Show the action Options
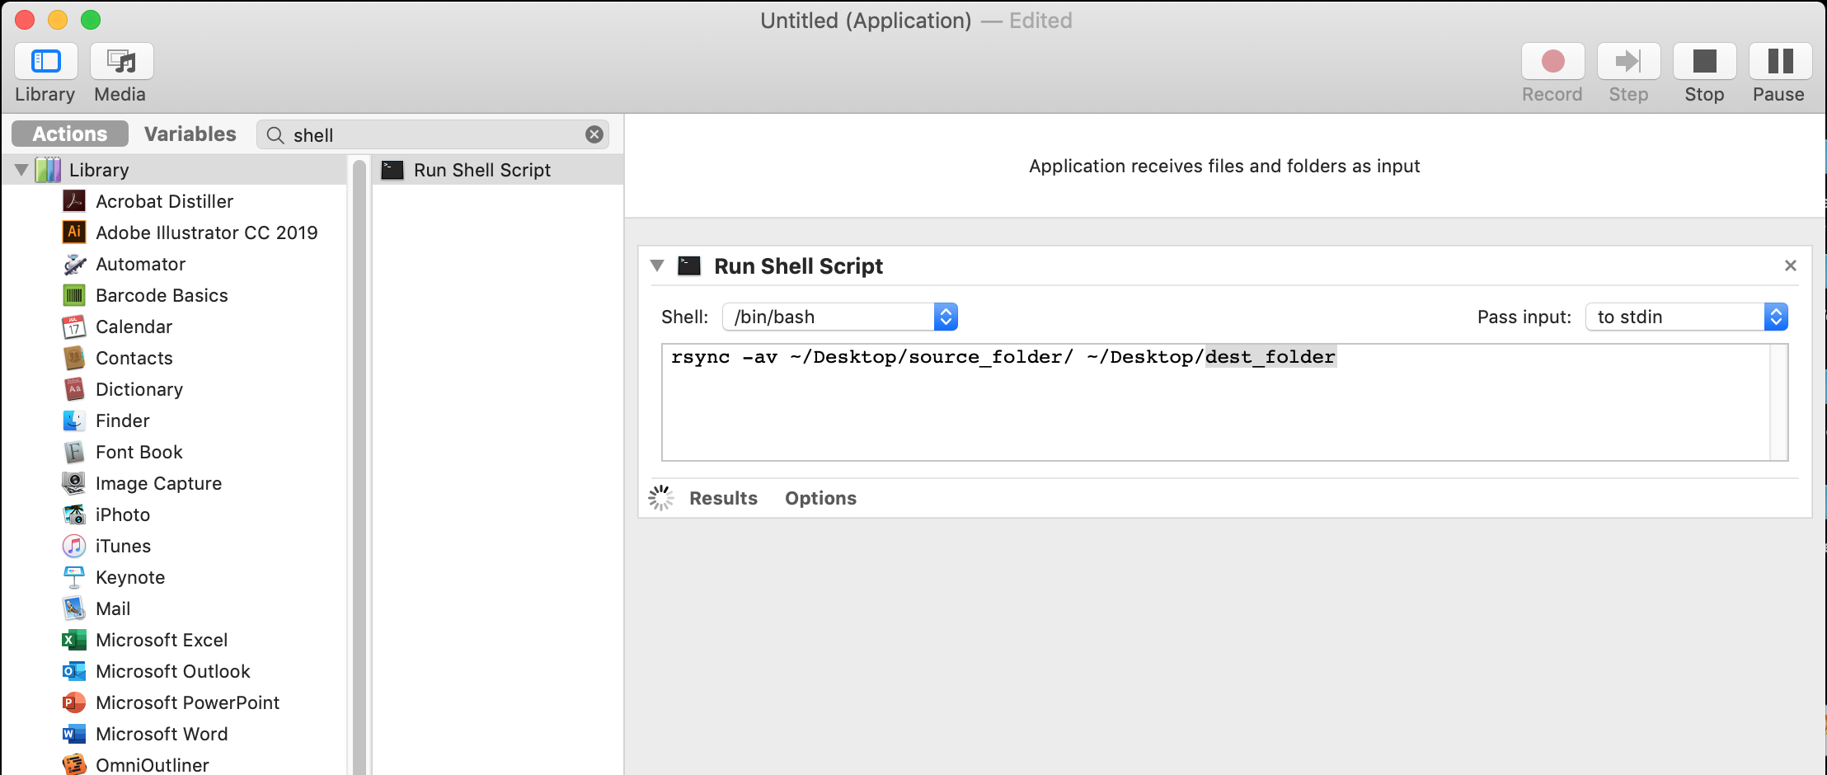The width and height of the screenshot is (1827, 775). (820, 498)
